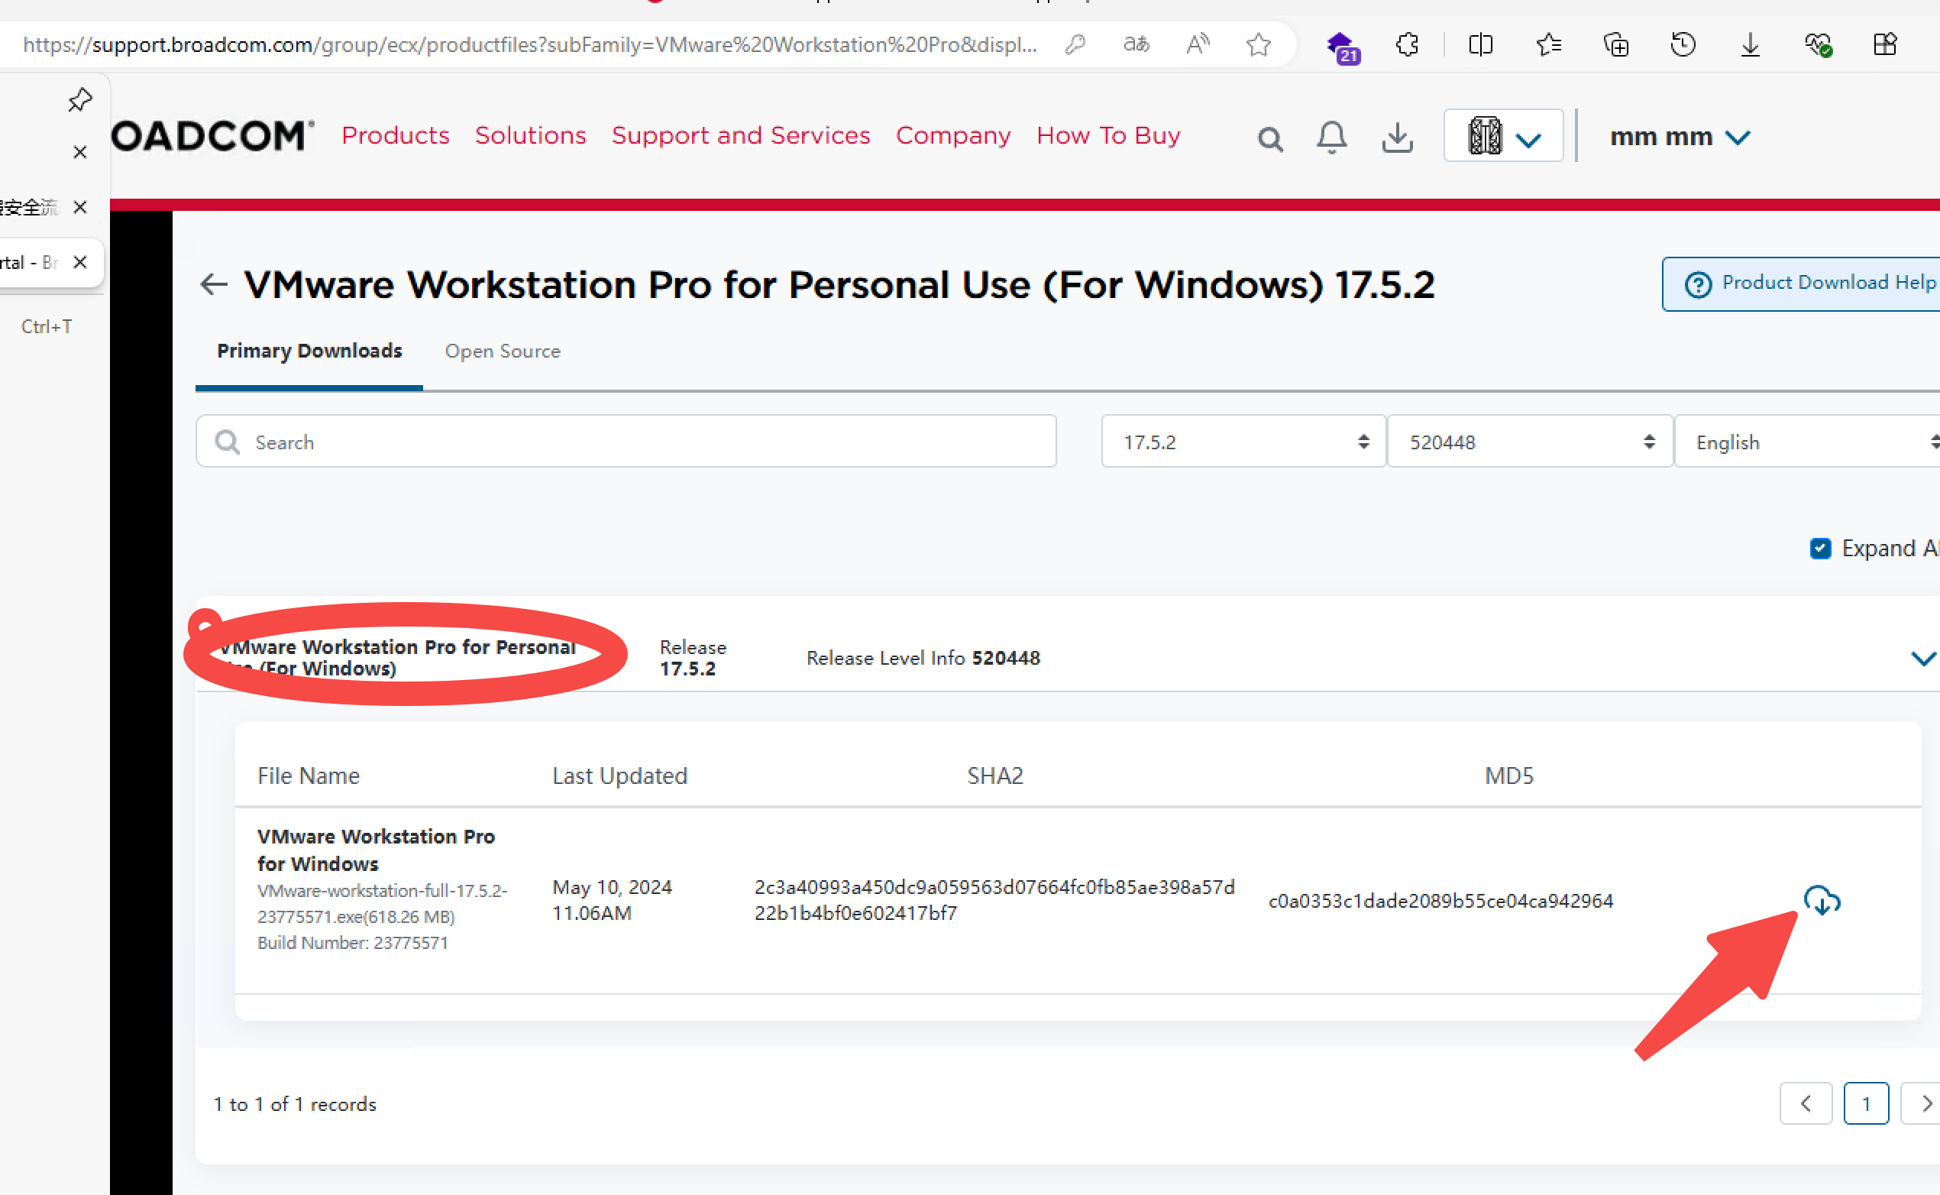Image resolution: width=1940 pixels, height=1195 pixels.
Task: Open the How To Buy menu
Action: 1107,135
